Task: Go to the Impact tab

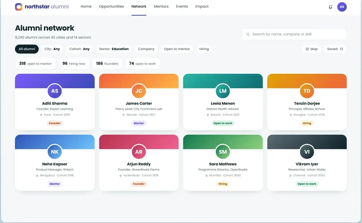Action: (x=202, y=6)
